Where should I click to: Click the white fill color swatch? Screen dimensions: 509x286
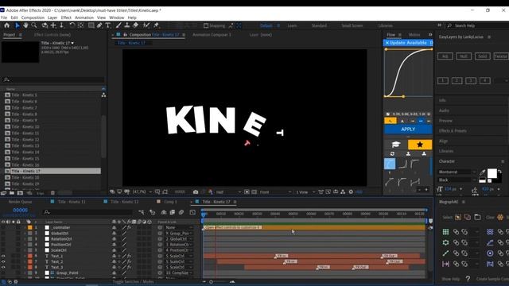(x=492, y=173)
